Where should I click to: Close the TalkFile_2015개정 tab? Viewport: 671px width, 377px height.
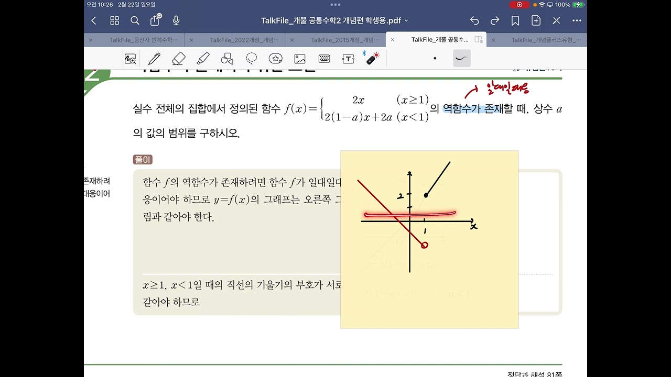click(292, 40)
